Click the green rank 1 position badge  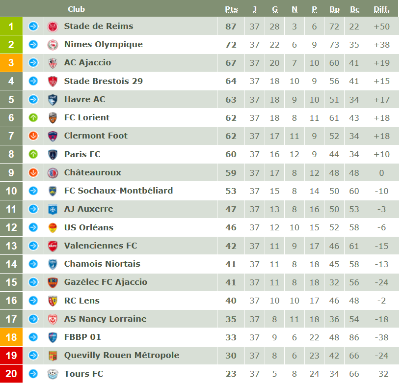[11, 27]
